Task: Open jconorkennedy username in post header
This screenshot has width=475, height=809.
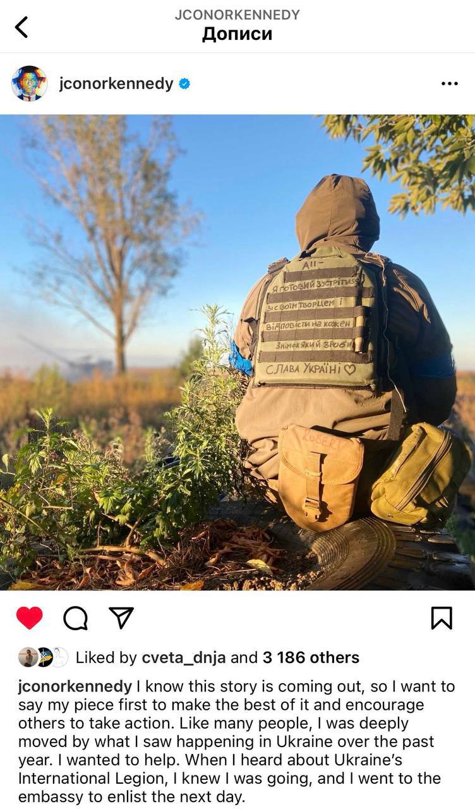Action: click(116, 83)
